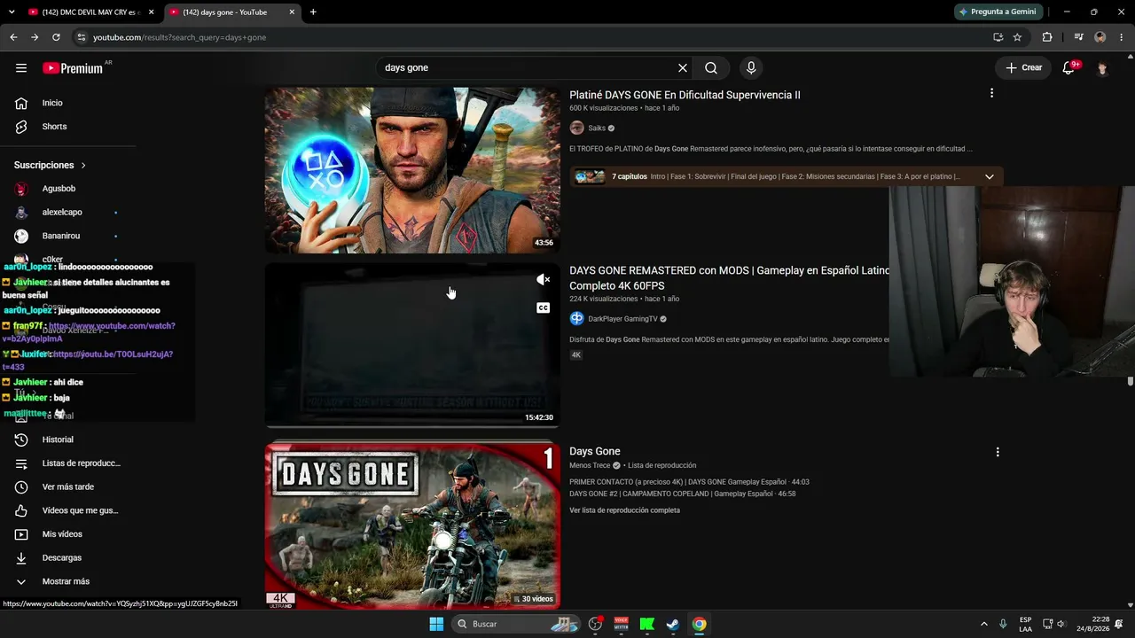1135x638 pixels.
Task: Open Ver más tarde list
Action: (69, 486)
